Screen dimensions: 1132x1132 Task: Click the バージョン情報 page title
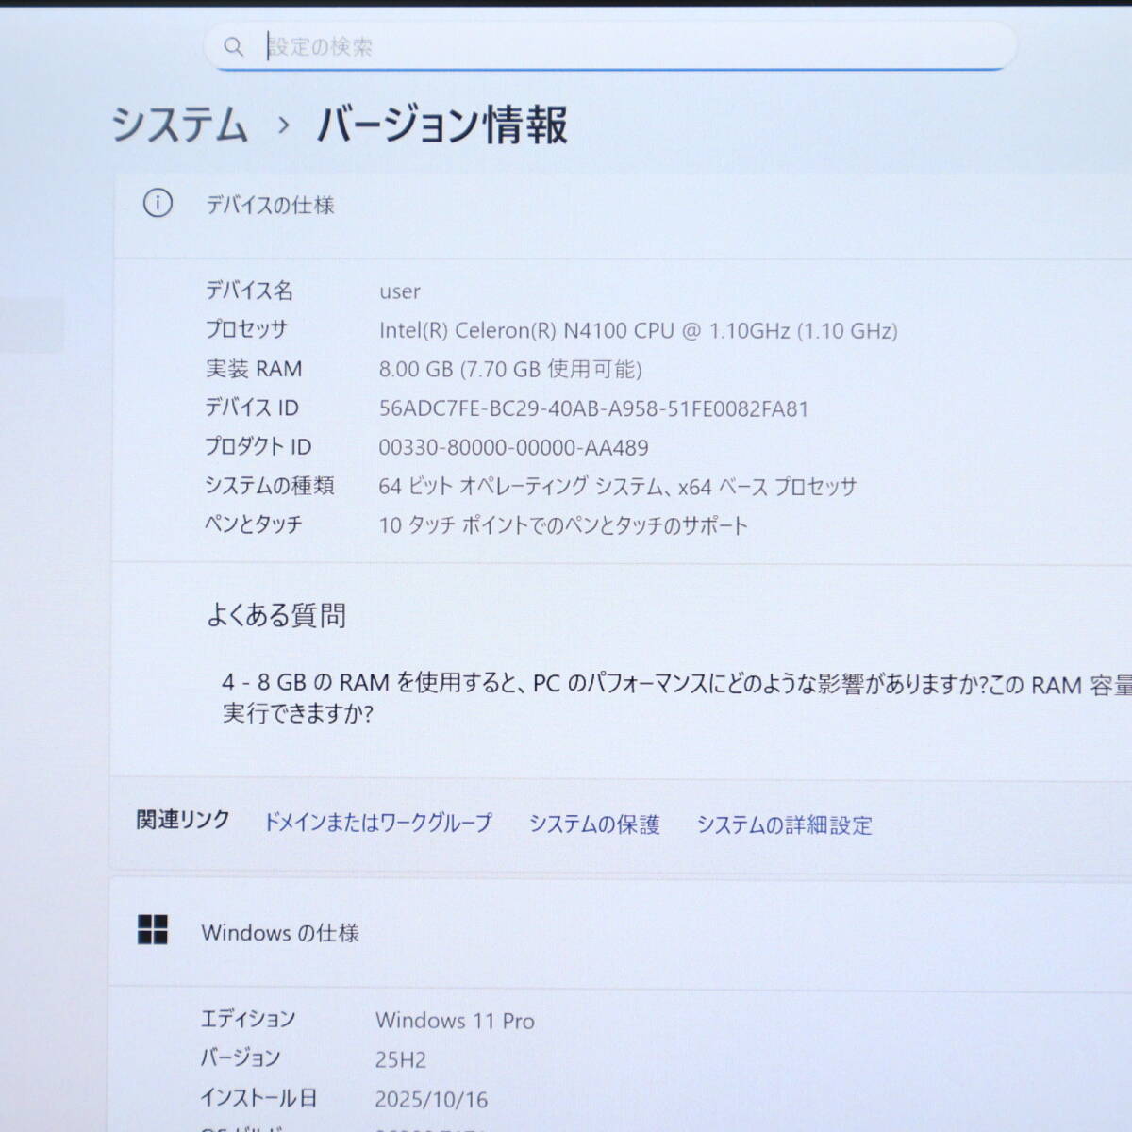point(441,125)
